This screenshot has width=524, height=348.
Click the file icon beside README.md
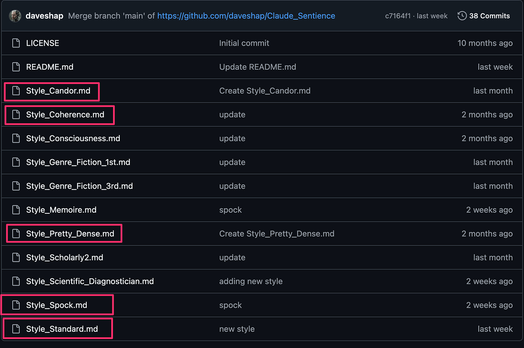pos(16,67)
